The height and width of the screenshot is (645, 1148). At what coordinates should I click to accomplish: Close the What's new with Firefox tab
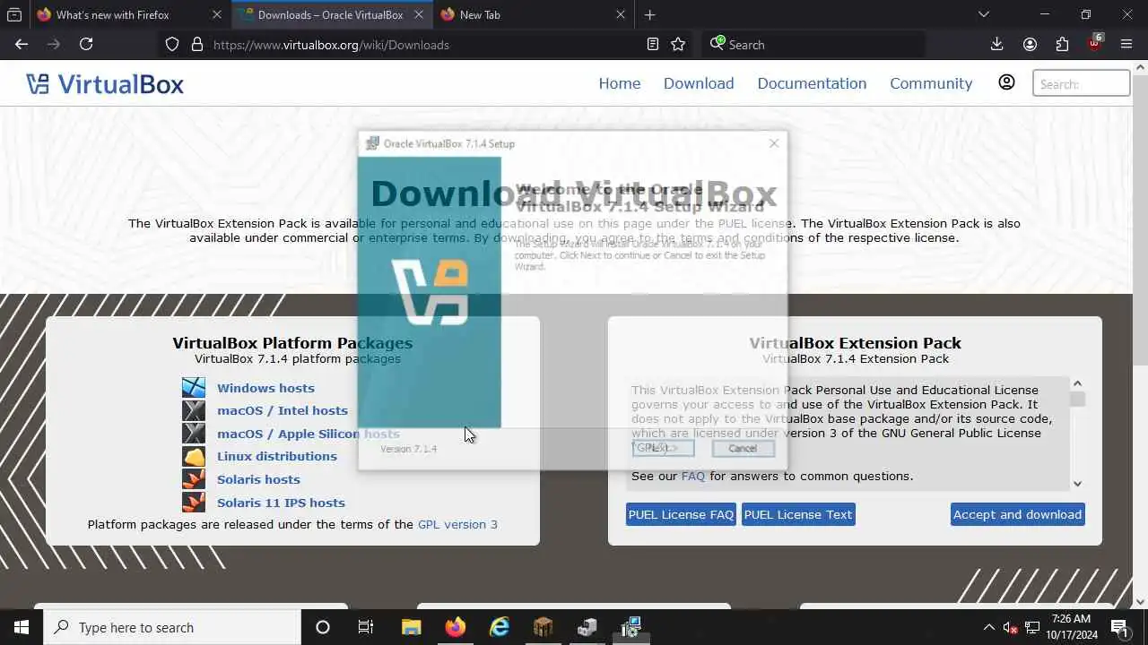pyautogui.click(x=217, y=14)
